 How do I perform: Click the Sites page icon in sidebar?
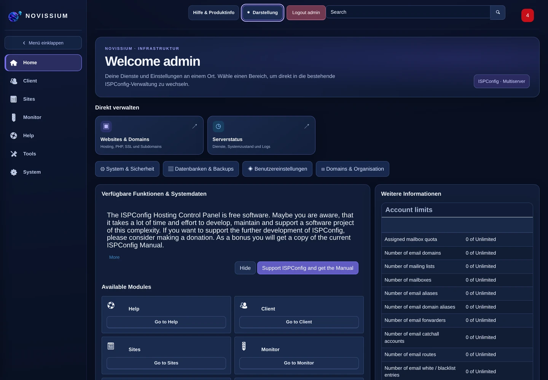(x=14, y=99)
